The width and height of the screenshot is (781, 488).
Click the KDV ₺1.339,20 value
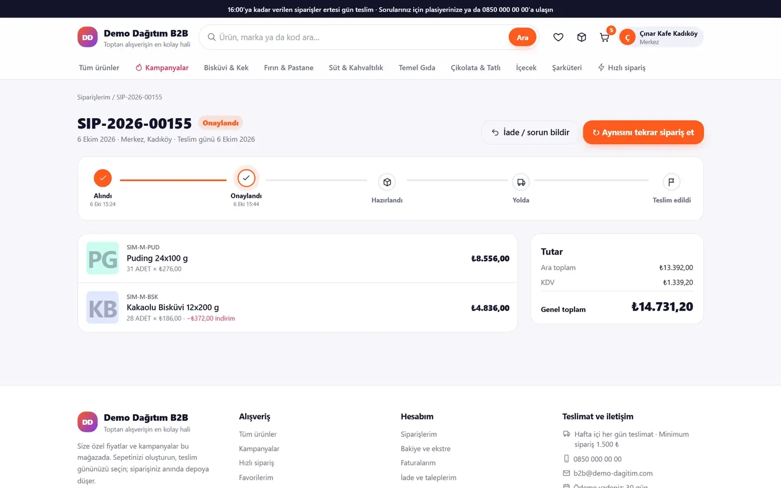(678, 282)
